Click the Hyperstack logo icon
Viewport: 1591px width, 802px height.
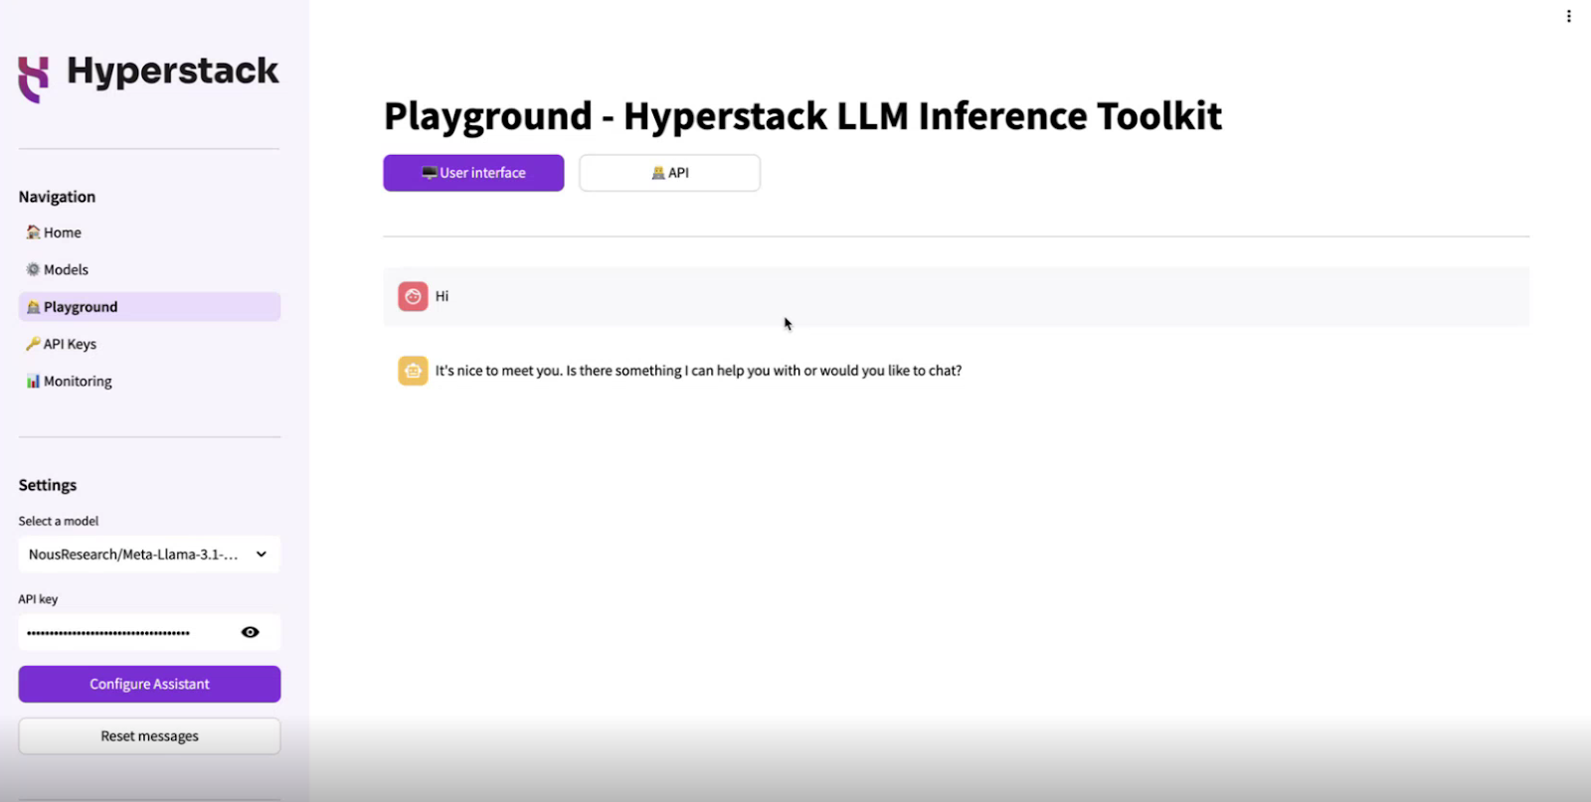tap(34, 79)
